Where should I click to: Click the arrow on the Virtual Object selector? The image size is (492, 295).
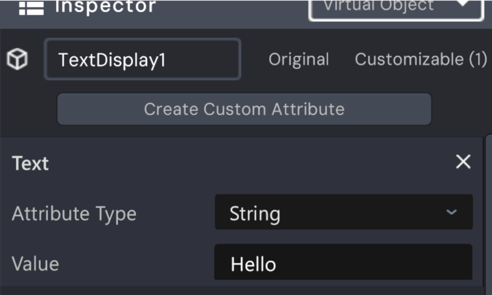click(x=463, y=3)
